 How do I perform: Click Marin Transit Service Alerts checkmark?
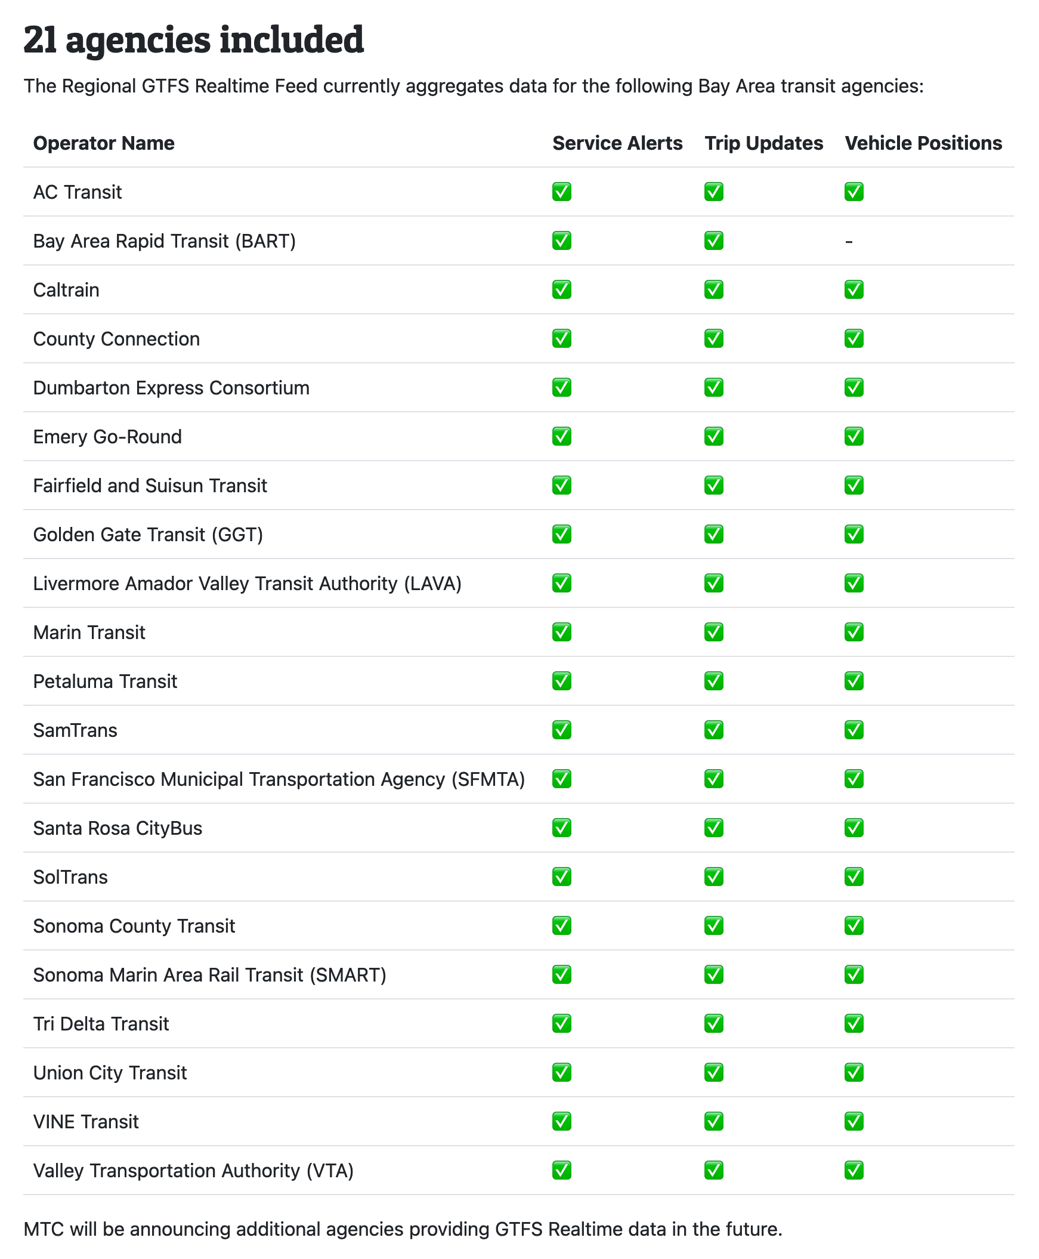pos(561,632)
